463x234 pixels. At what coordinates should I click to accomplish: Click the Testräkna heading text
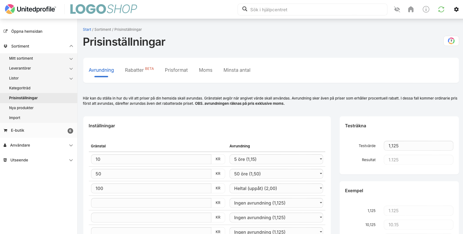pos(355,126)
